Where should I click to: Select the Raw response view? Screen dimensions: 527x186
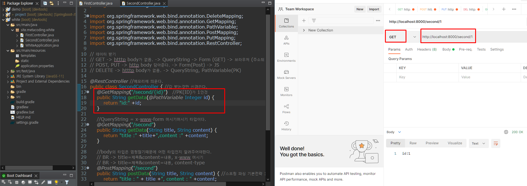point(413,143)
